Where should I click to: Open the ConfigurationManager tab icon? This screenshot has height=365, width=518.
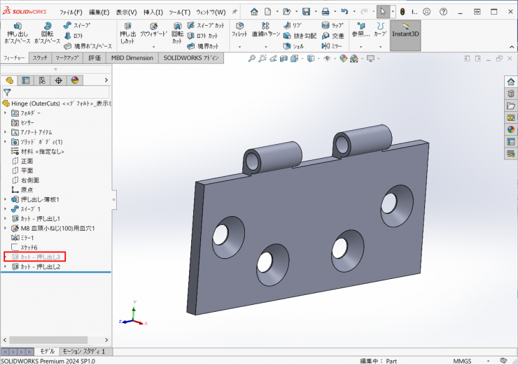click(x=42, y=80)
